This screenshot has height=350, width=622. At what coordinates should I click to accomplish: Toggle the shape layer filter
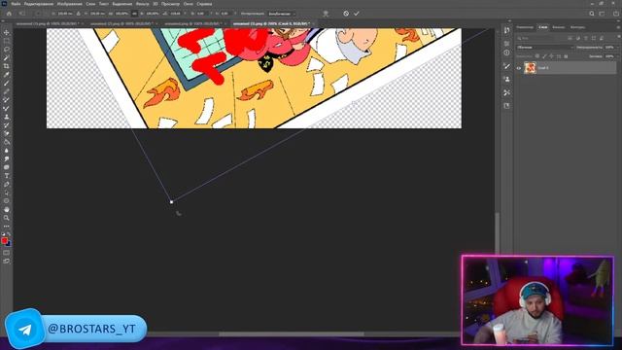pyautogui.click(x=594, y=38)
